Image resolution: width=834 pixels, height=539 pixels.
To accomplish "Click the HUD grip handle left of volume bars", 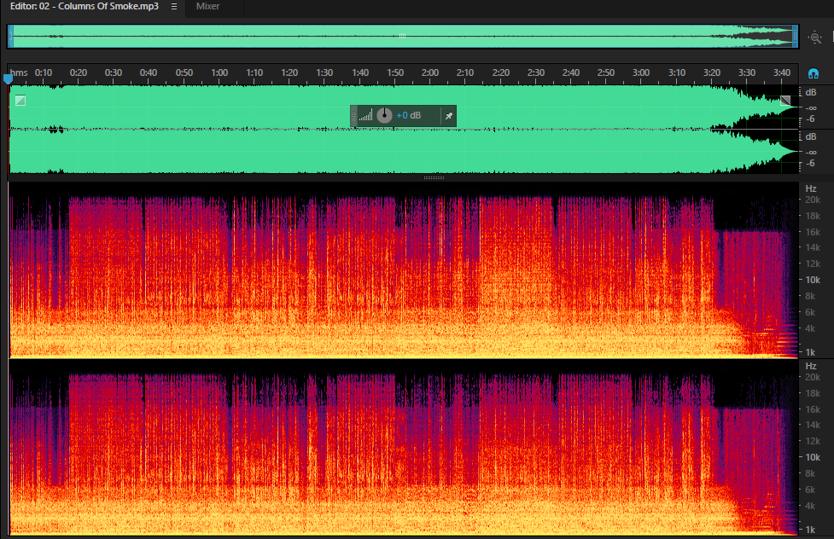I will [353, 115].
